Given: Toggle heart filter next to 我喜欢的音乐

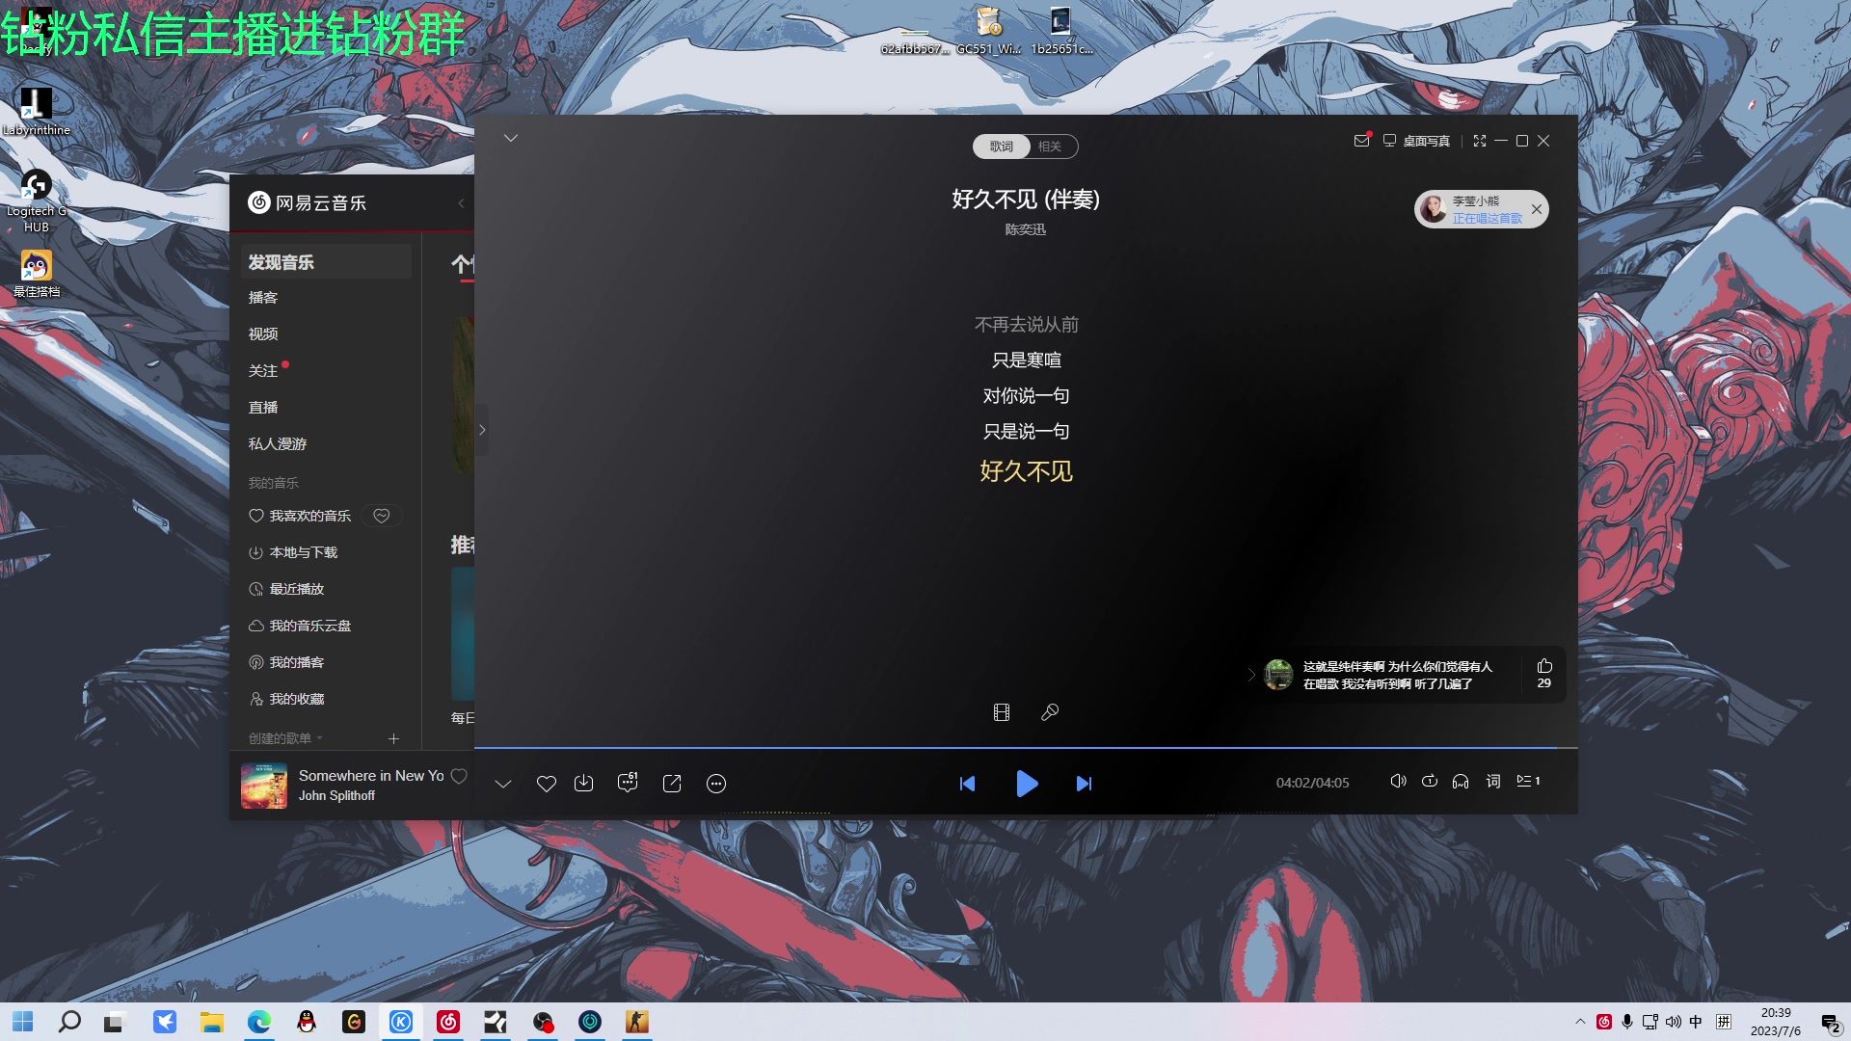Looking at the screenshot, I should pyautogui.click(x=382, y=516).
